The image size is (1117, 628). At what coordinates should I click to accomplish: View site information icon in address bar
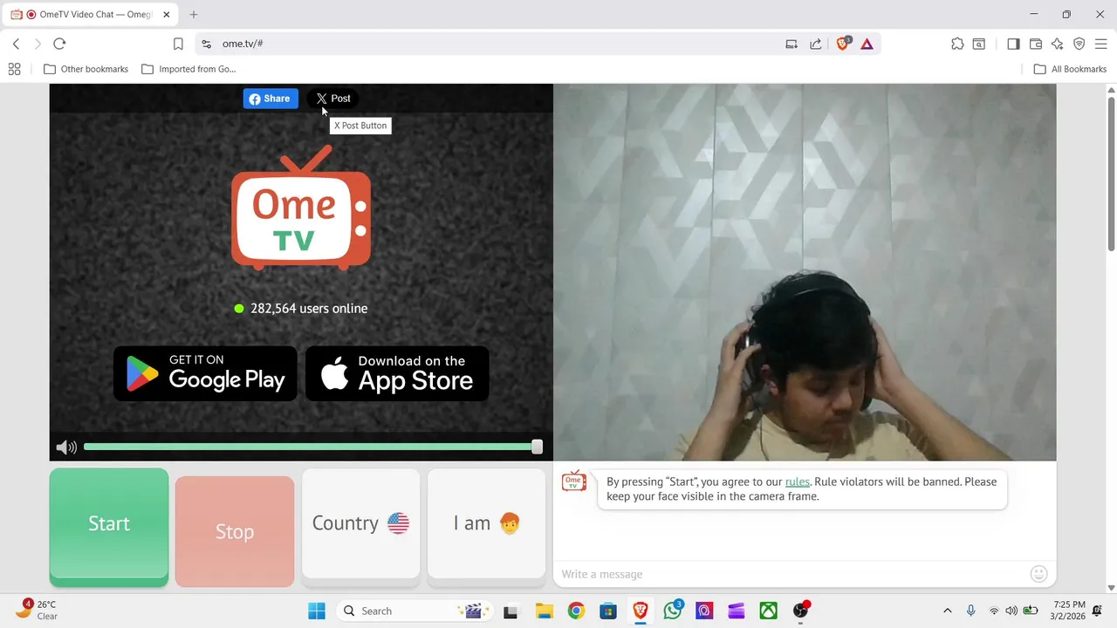click(206, 44)
